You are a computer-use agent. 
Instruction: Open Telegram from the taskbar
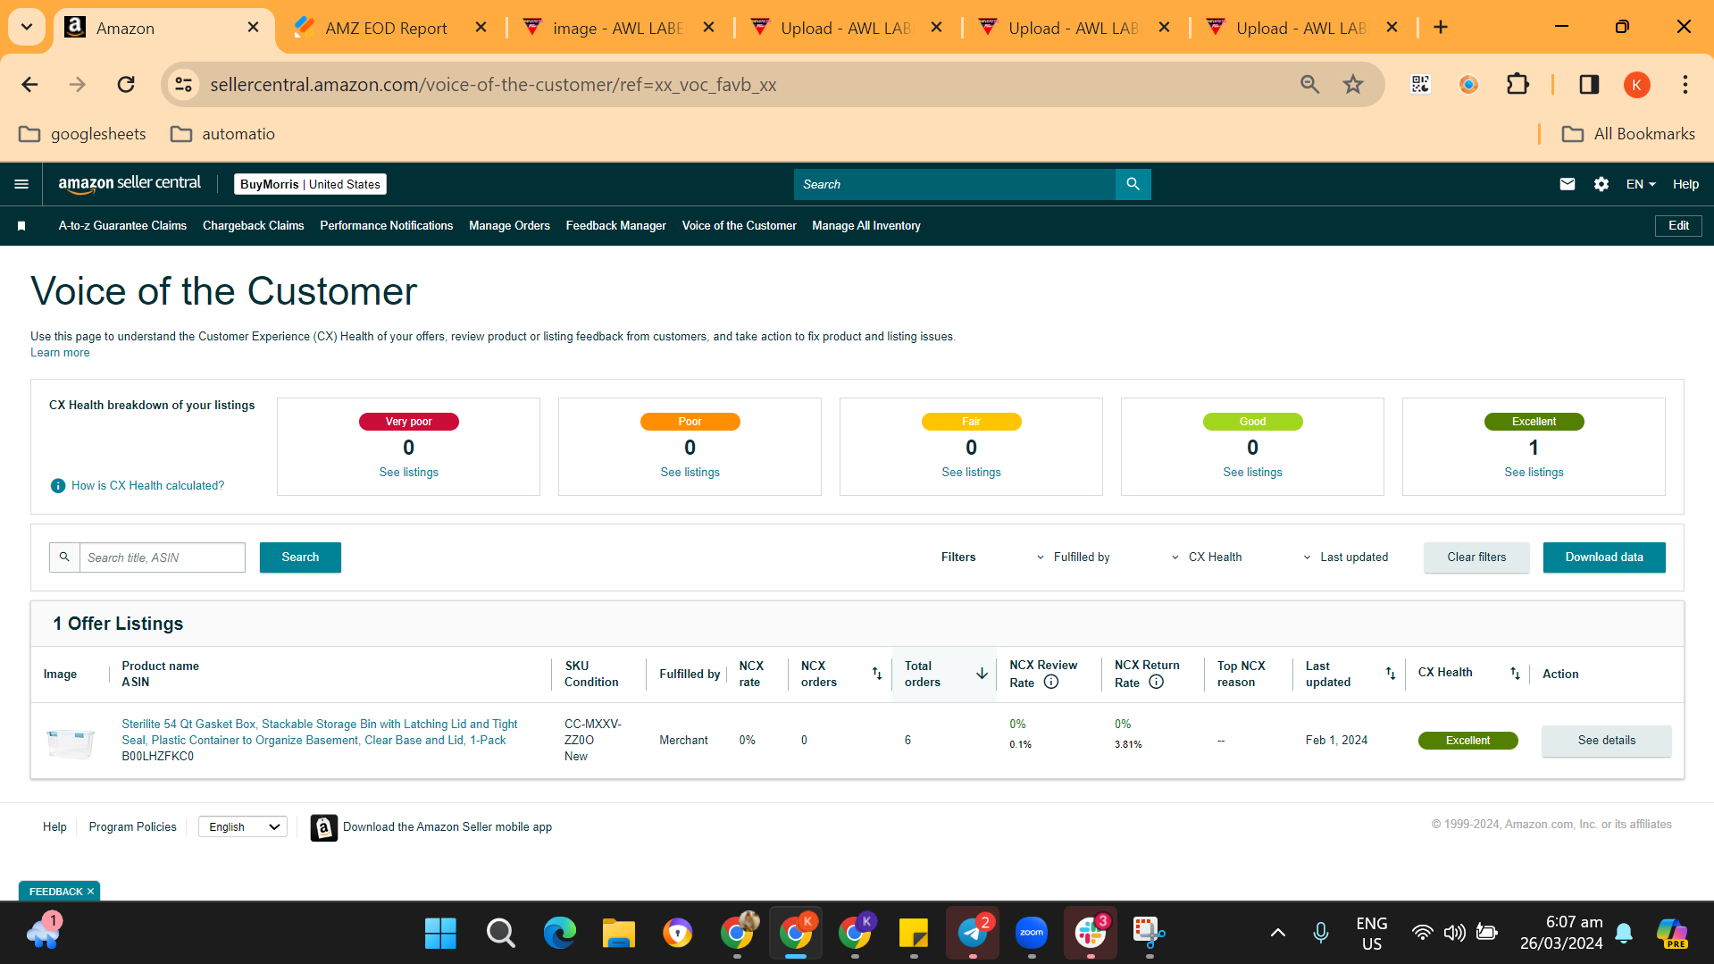pyautogui.click(x=973, y=933)
